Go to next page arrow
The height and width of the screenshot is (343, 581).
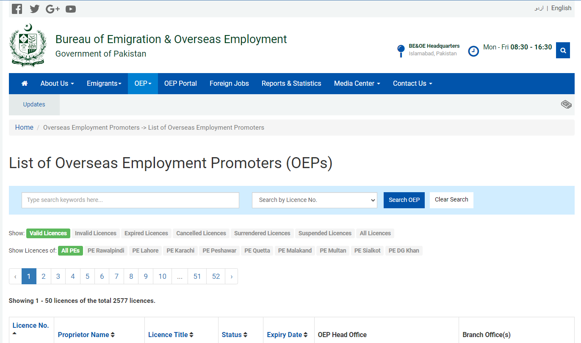click(231, 277)
